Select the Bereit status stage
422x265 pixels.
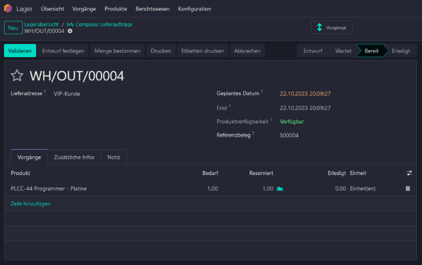pyautogui.click(x=371, y=51)
